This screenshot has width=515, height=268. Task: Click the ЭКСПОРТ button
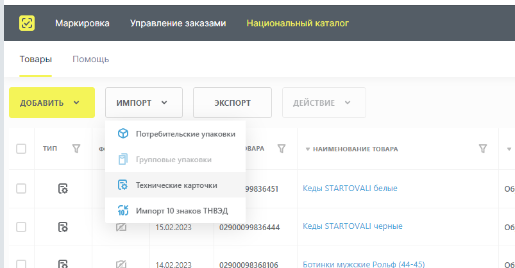(232, 103)
